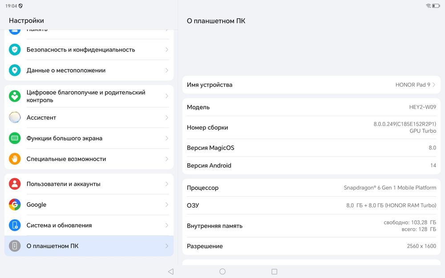Tap the Recents navigation square

click(274, 271)
